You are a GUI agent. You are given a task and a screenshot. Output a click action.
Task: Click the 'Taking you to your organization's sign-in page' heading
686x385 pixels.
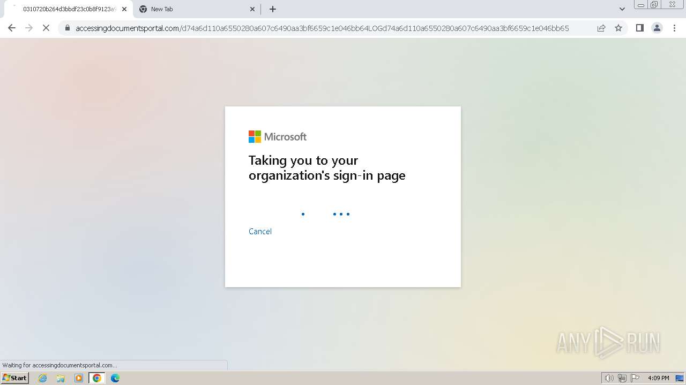pos(327,168)
